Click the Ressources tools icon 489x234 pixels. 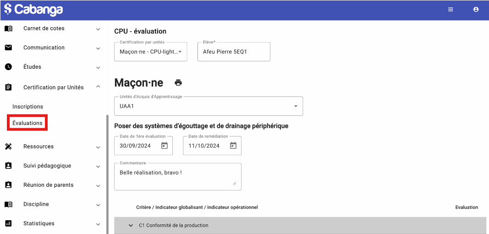8,147
